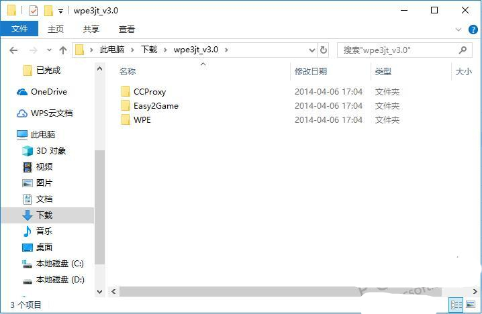482x314 pixels.
Task: Switch to details view icon
Action: (456, 305)
